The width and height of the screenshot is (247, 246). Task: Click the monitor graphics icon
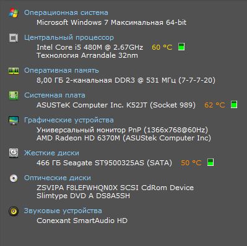point(14,120)
